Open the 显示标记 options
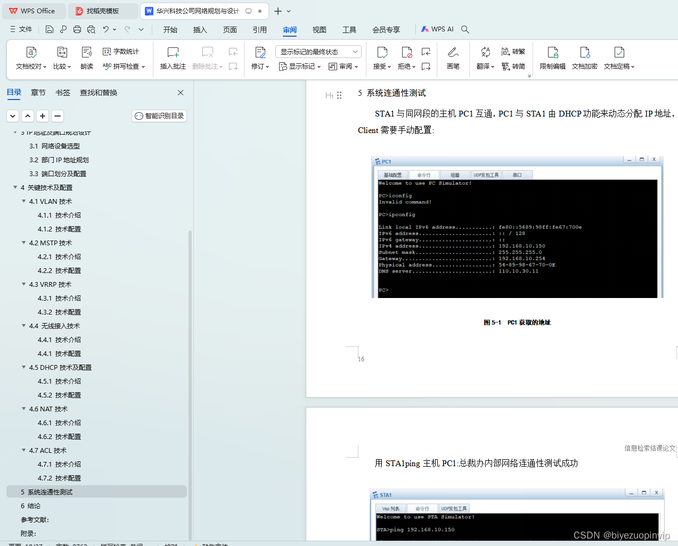Viewport: 678px width, 546px height. click(x=300, y=67)
